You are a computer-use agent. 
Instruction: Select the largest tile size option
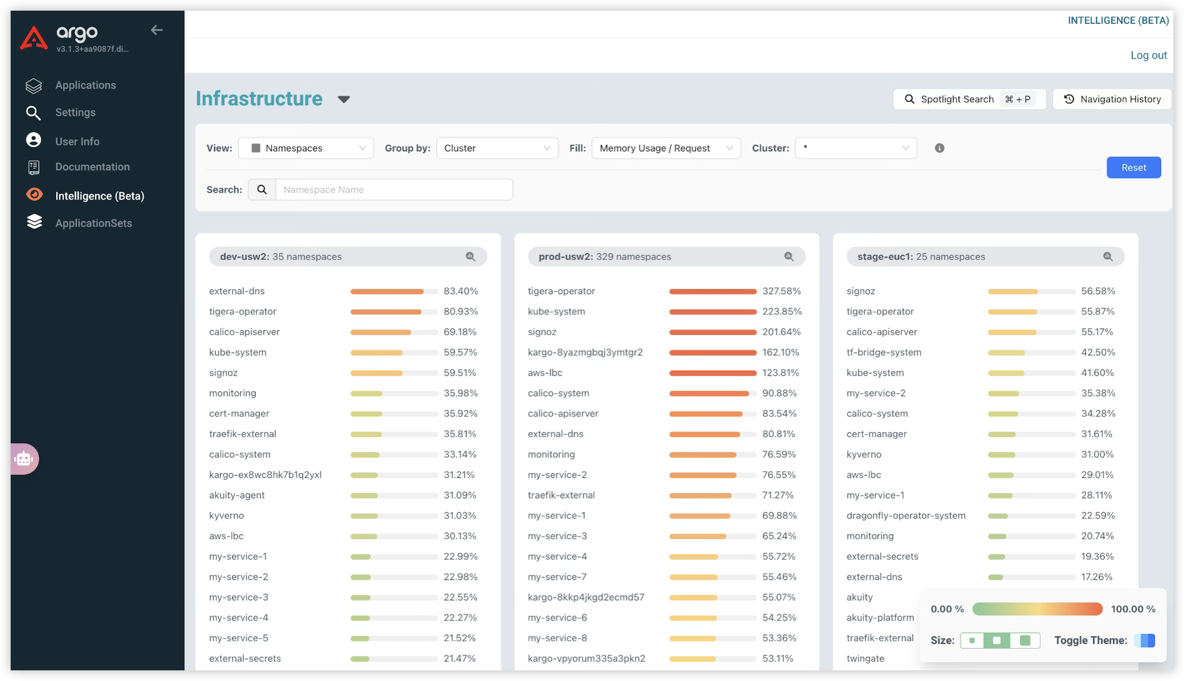point(1025,640)
